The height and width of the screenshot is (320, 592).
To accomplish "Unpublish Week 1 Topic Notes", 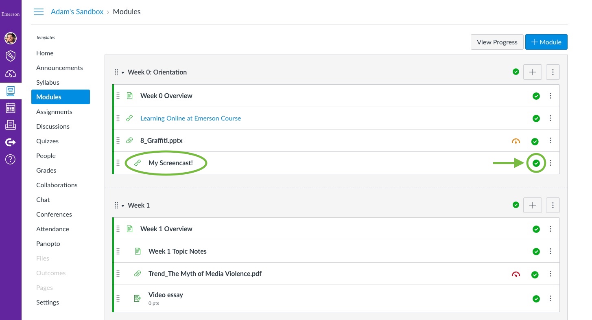I will (x=536, y=252).
